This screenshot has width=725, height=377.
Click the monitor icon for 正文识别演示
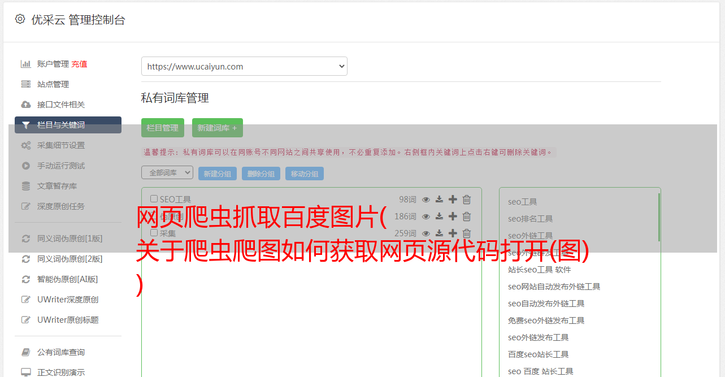(x=25, y=372)
